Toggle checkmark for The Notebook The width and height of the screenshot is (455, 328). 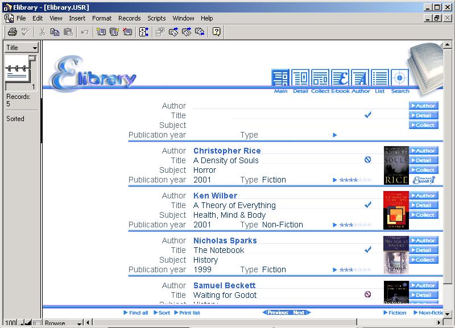[x=368, y=250]
